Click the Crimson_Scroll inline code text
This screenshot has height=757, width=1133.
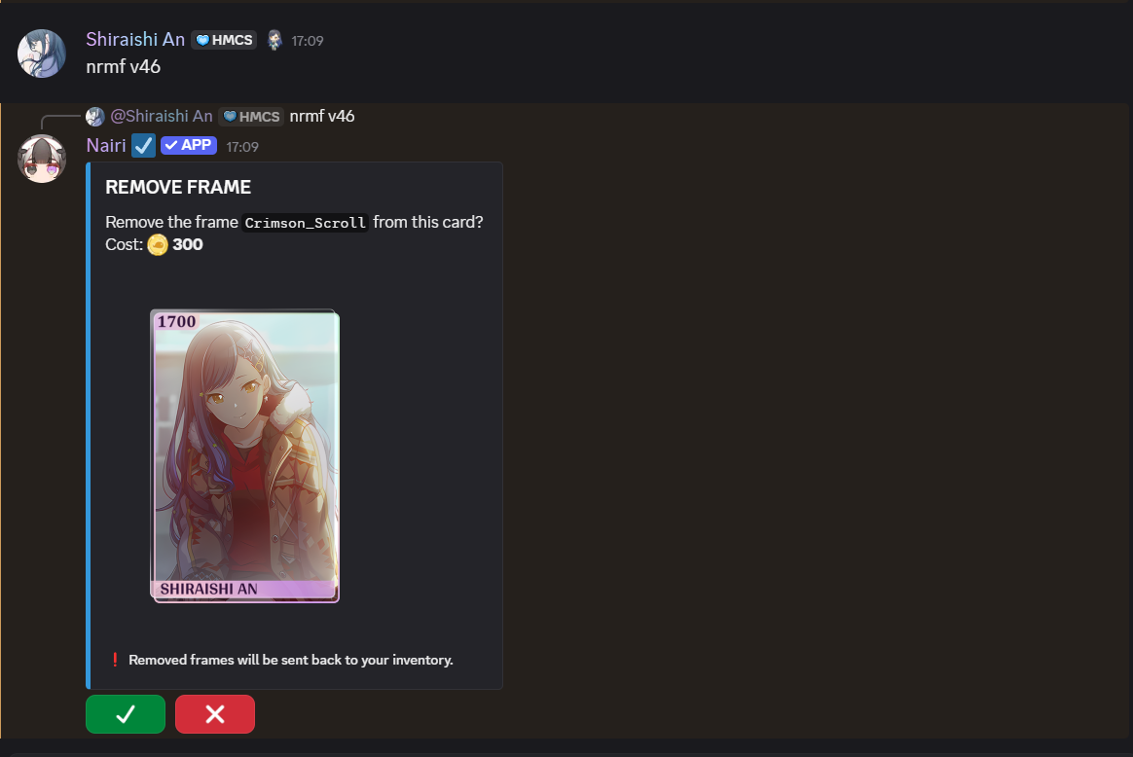[x=306, y=223]
